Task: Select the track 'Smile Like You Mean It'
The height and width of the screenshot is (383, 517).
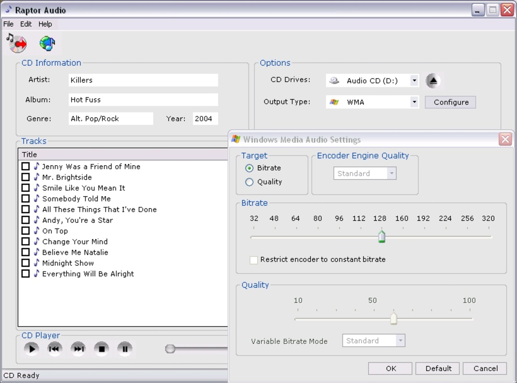Action: click(84, 188)
